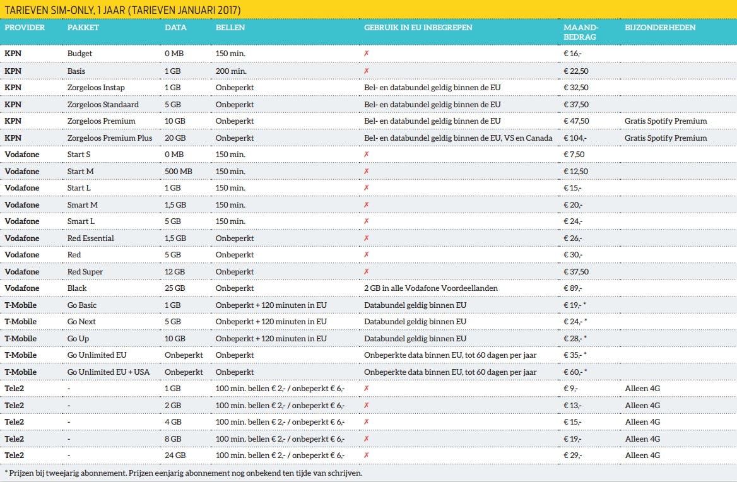This screenshot has height=482, width=737.
Task: Click the red cross in the Red Essential row
Action: [366, 238]
